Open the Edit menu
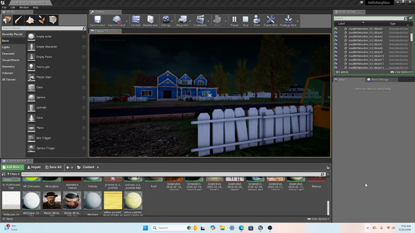 click(13, 7)
